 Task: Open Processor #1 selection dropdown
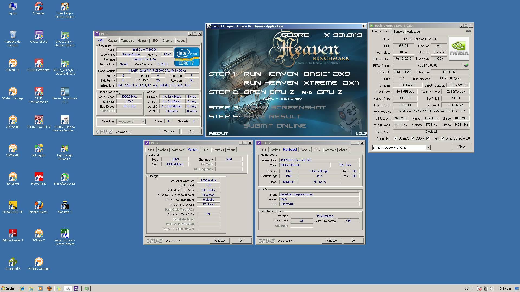143,122
